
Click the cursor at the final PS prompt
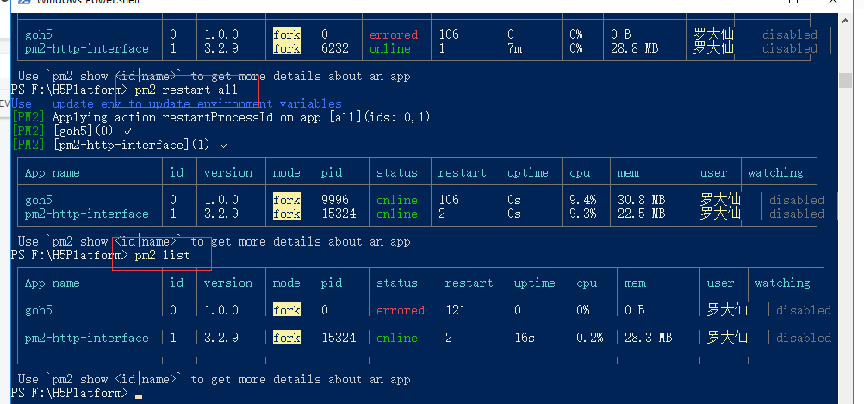click(139, 395)
